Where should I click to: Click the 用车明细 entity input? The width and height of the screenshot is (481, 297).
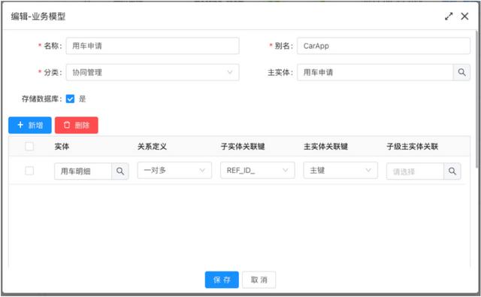pyautogui.click(x=83, y=171)
